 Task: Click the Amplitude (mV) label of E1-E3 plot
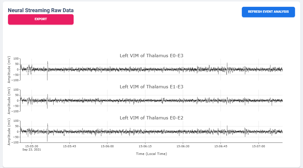(x=9, y=100)
